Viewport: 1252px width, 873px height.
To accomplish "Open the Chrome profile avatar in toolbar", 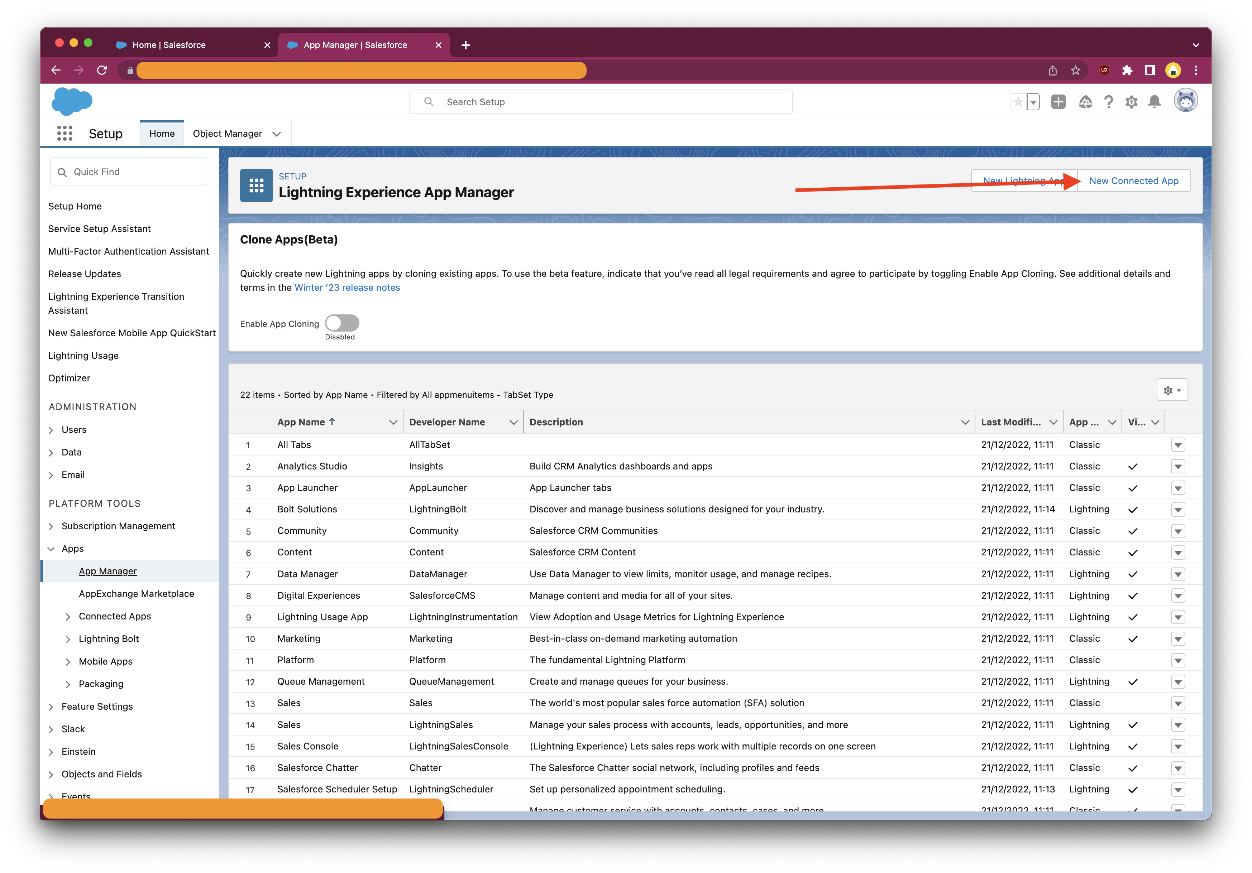I will tap(1173, 70).
